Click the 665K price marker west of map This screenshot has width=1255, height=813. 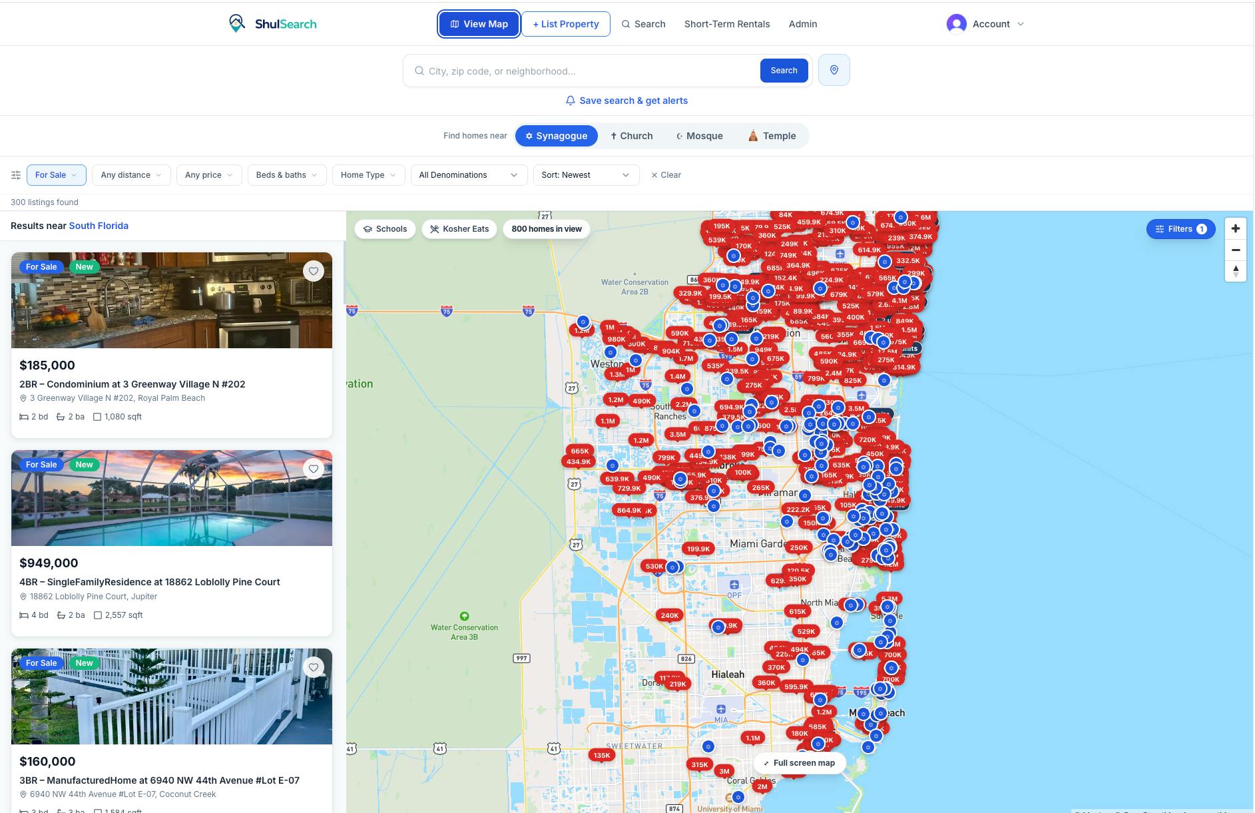coord(580,451)
